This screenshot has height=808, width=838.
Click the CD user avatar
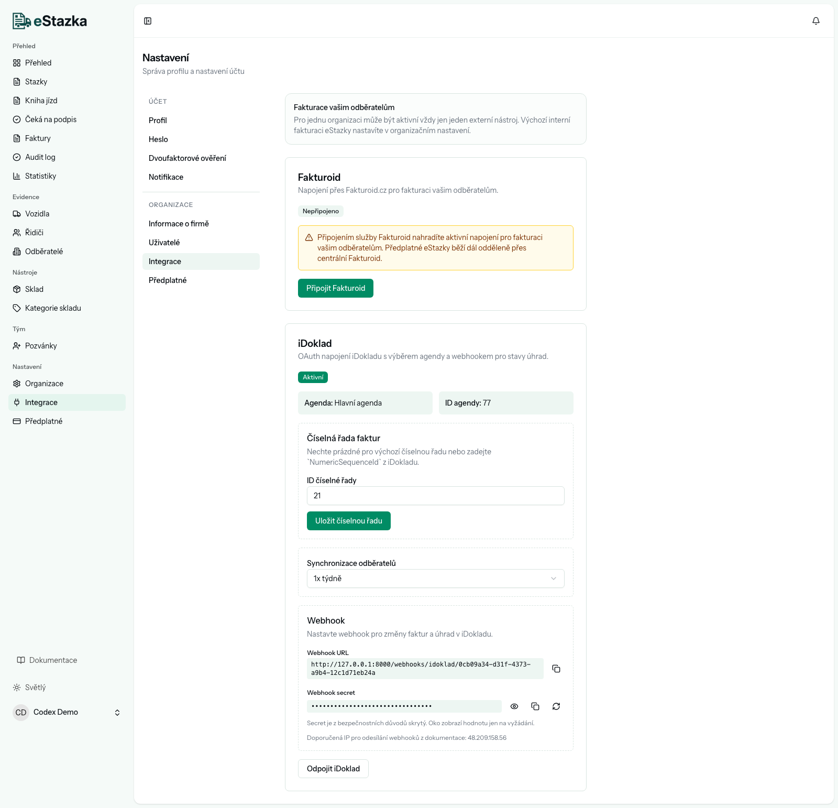coord(21,713)
